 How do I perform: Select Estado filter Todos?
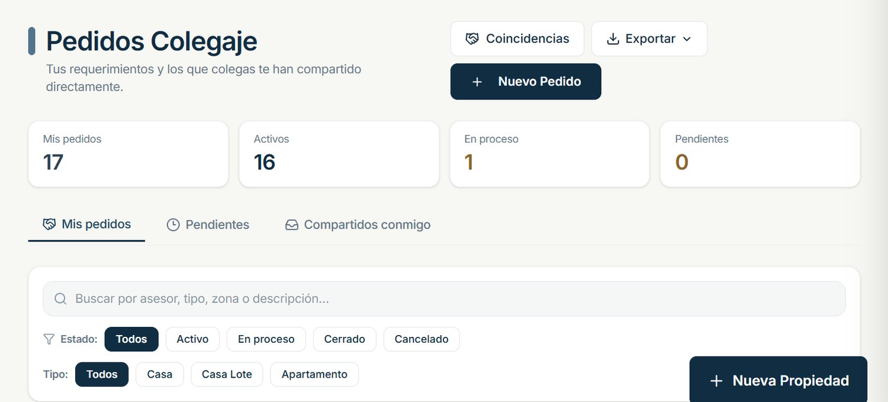[131, 339]
